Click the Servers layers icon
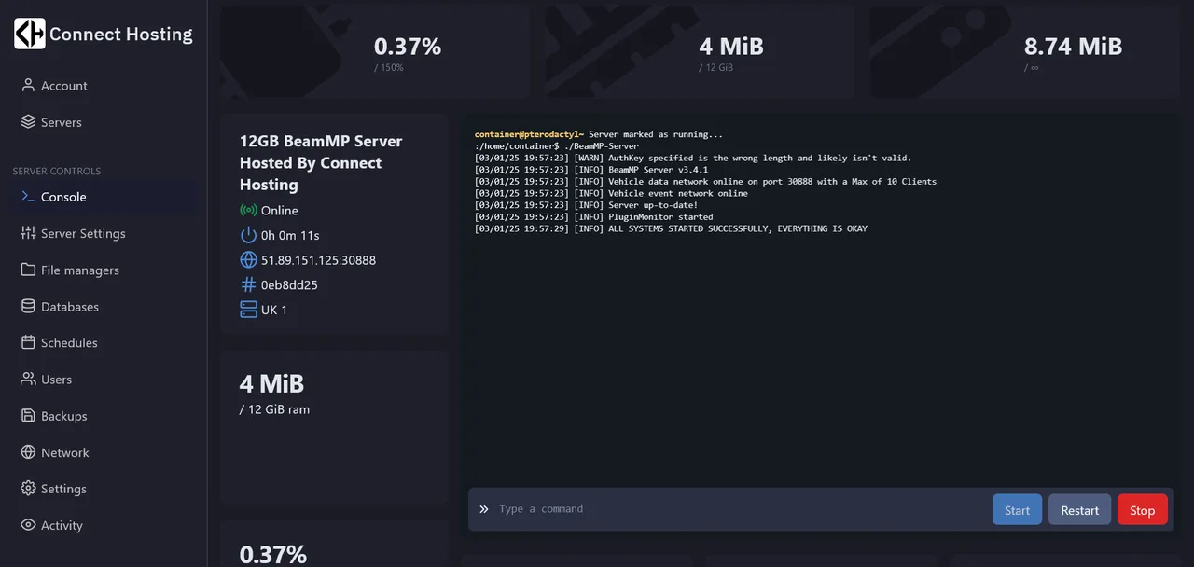The height and width of the screenshot is (567, 1194). click(x=28, y=122)
